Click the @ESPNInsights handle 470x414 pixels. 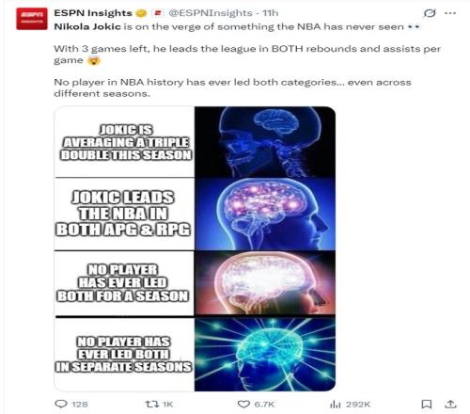pos(211,13)
